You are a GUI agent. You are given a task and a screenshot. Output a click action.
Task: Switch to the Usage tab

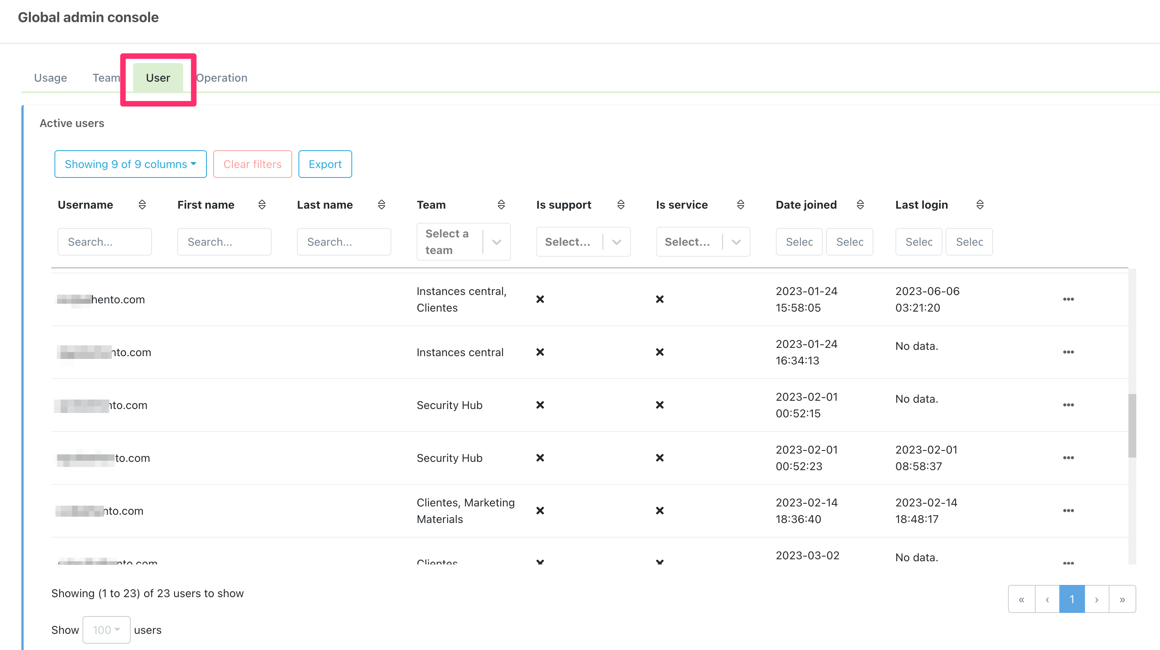tap(51, 78)
